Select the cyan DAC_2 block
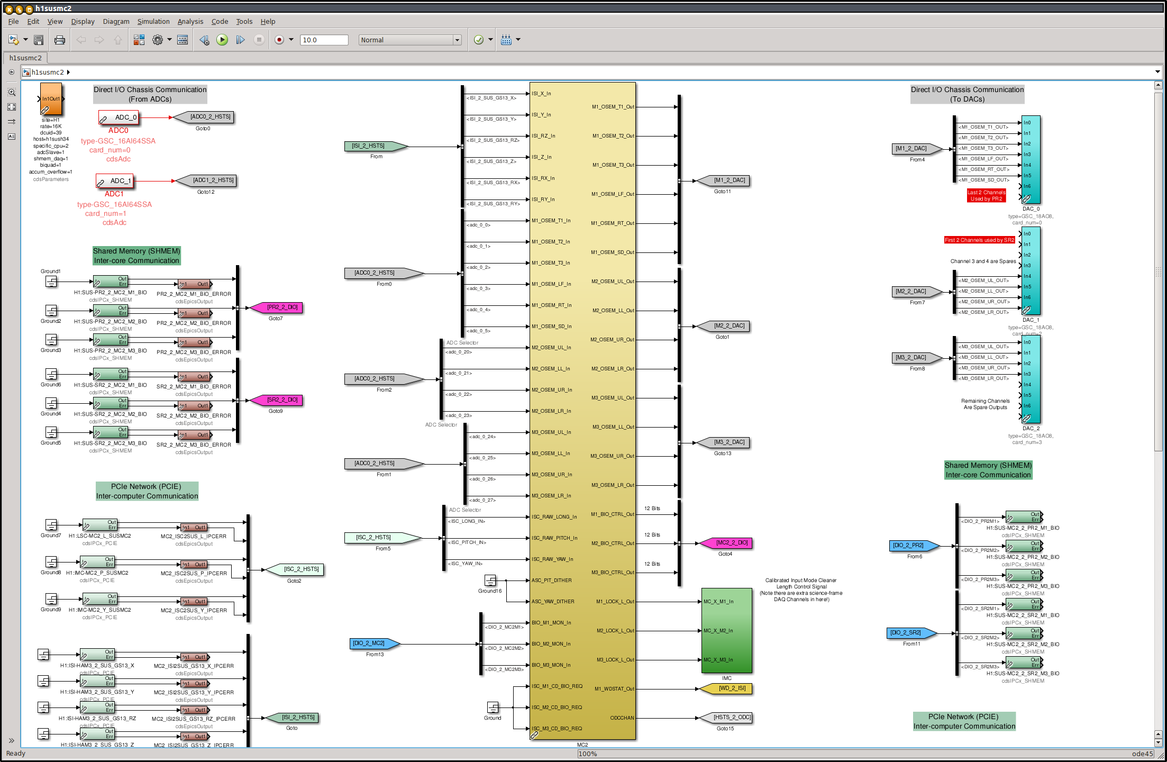The width and height of the screenshot is (1167, 762). coord(1031,379)
